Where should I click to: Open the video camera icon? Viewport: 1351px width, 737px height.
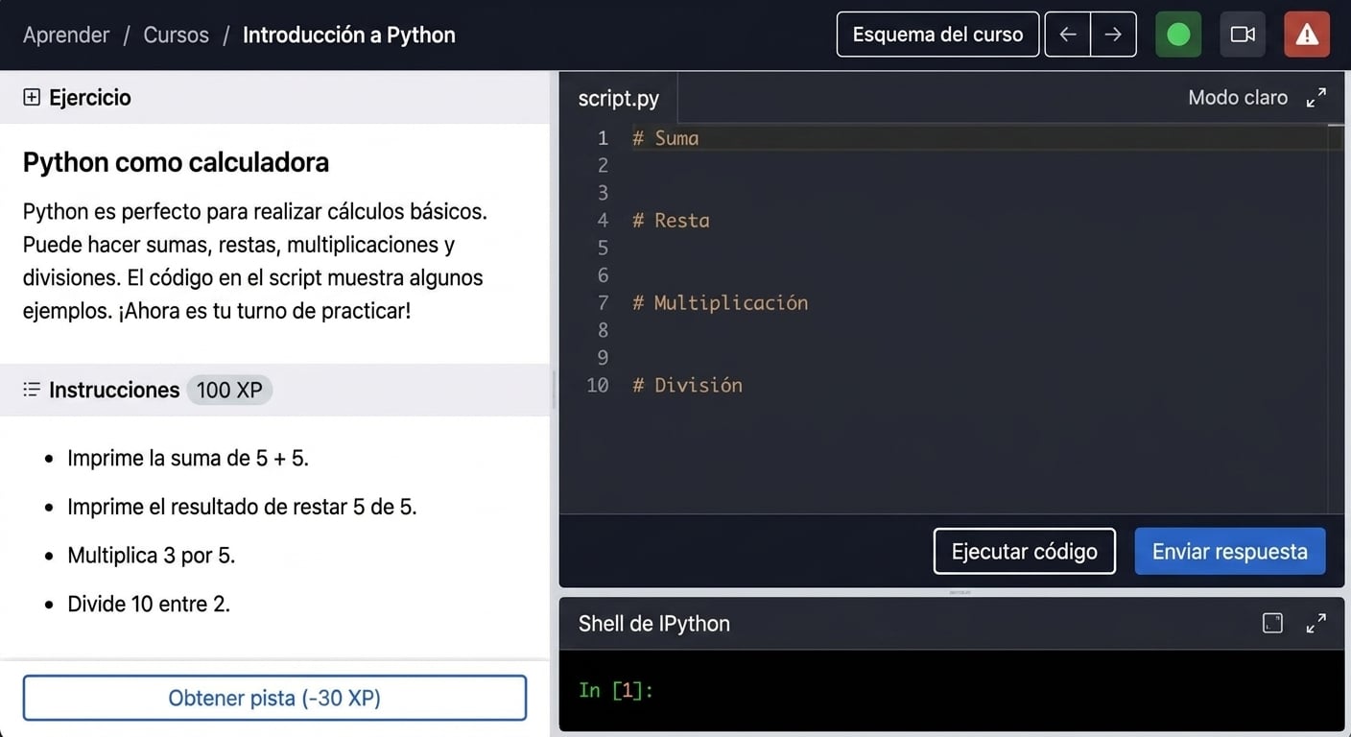(1243, 35)
